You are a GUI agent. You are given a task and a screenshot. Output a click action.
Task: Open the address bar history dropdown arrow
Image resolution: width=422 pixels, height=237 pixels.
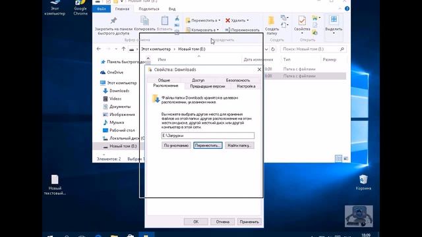266,49
